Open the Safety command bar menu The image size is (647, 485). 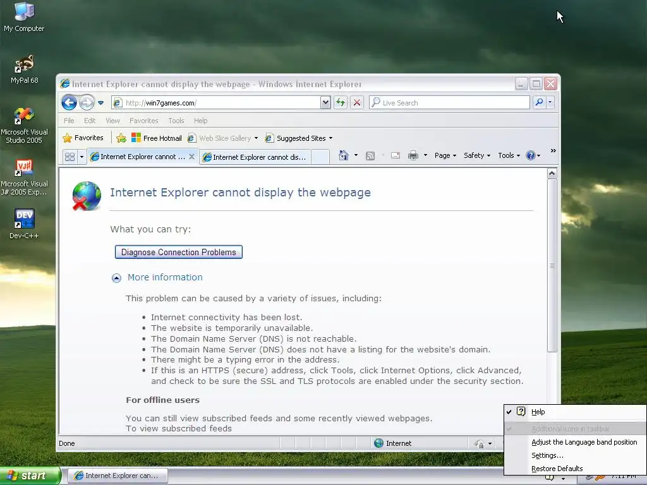point(476,155)
